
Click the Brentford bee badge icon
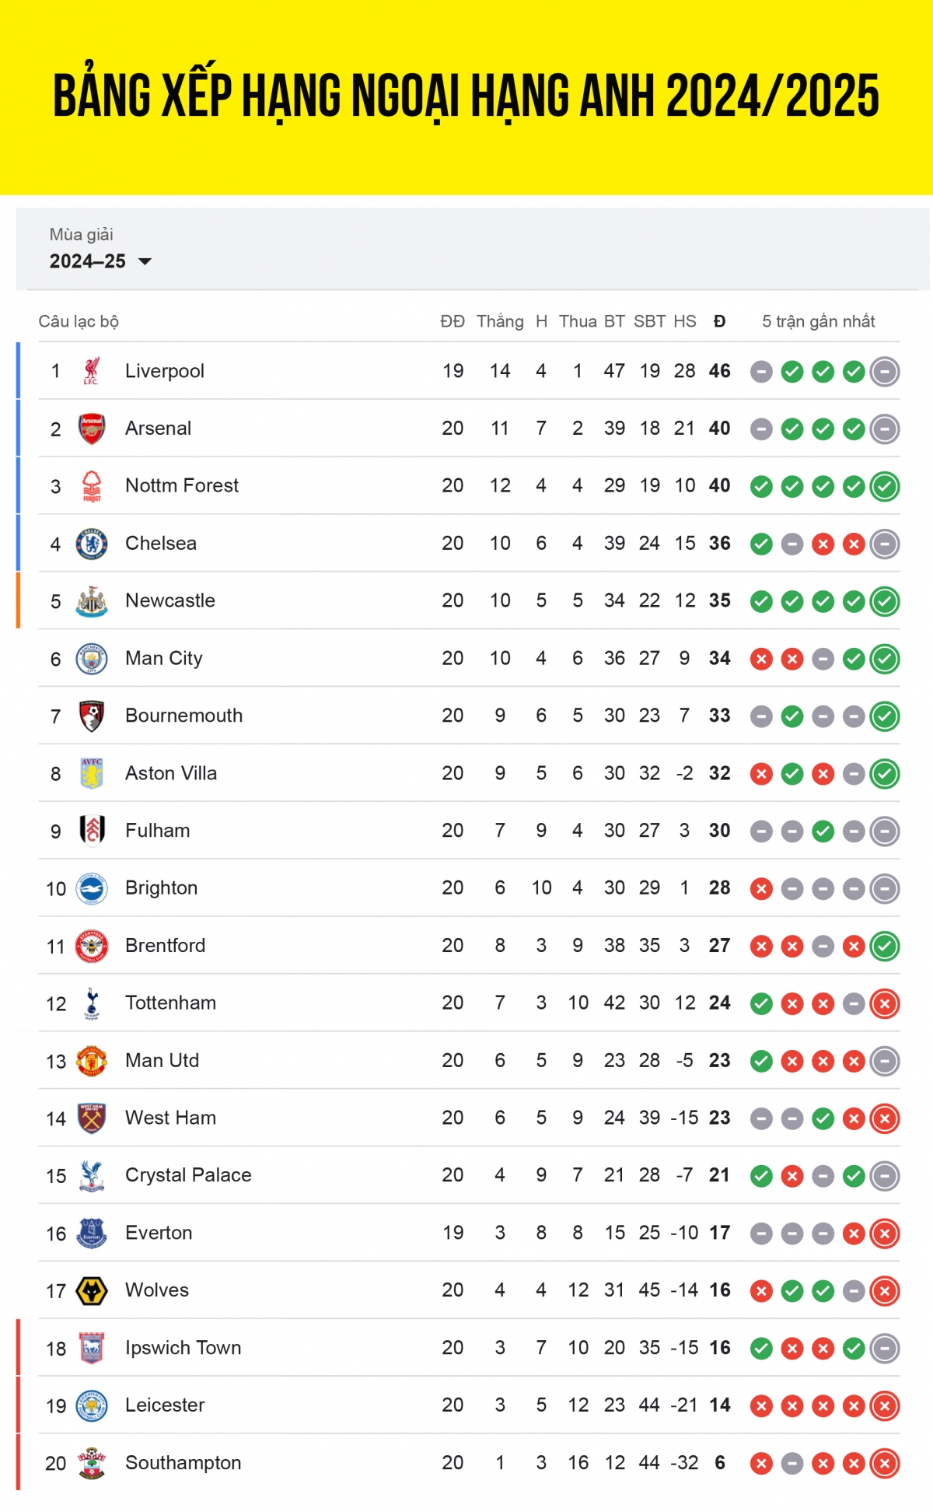pyautogui.click(x=92, y=946)
